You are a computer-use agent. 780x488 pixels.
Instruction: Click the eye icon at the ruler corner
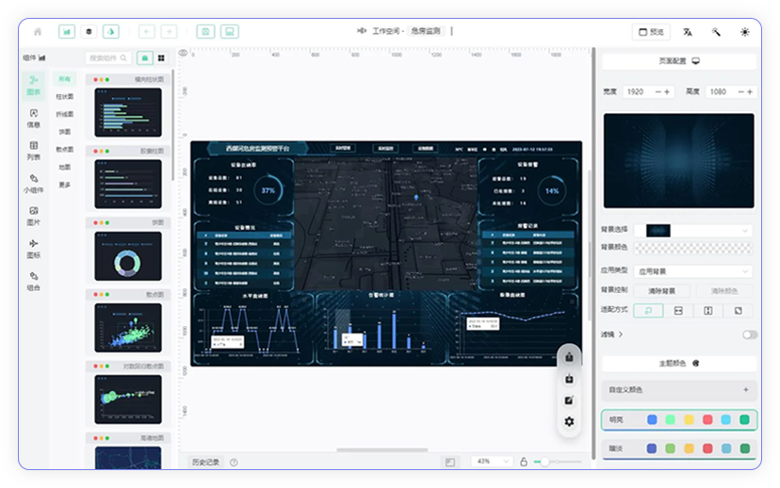[x=183, y=54]
